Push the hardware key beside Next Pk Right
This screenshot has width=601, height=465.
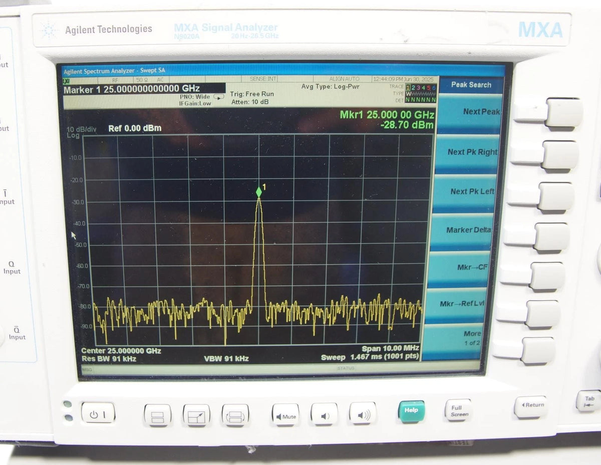click(560, 155)
